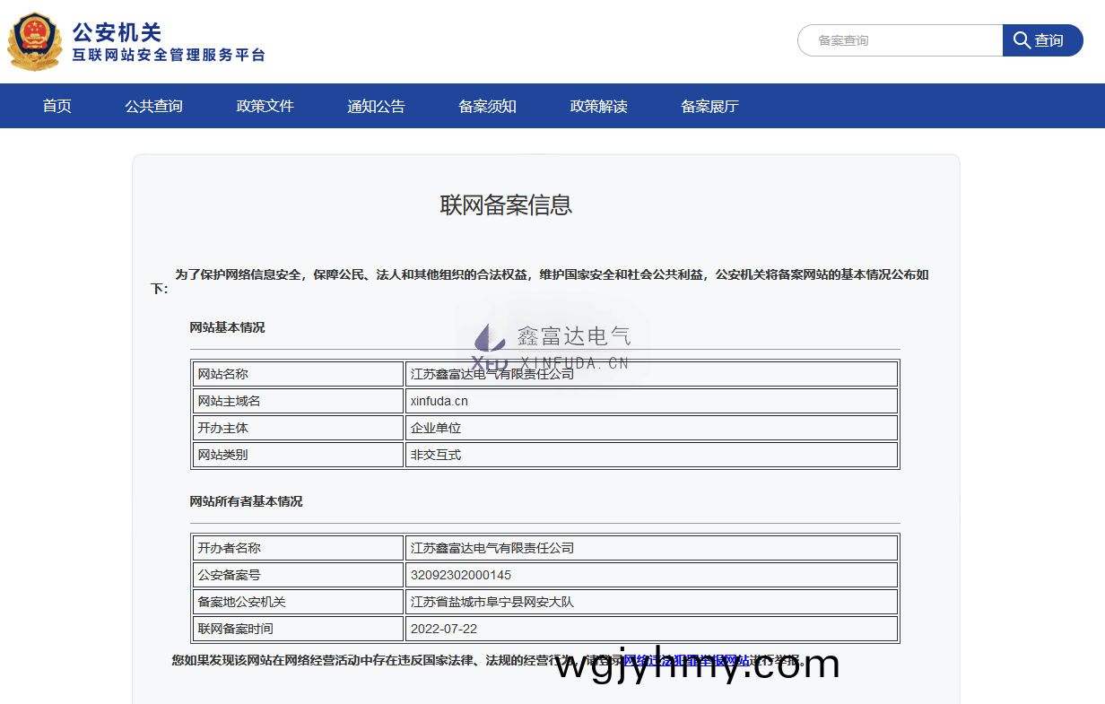Select 政策文件 in the navigation bar
Screen dimensions: 1105x704
coord(265,106)
